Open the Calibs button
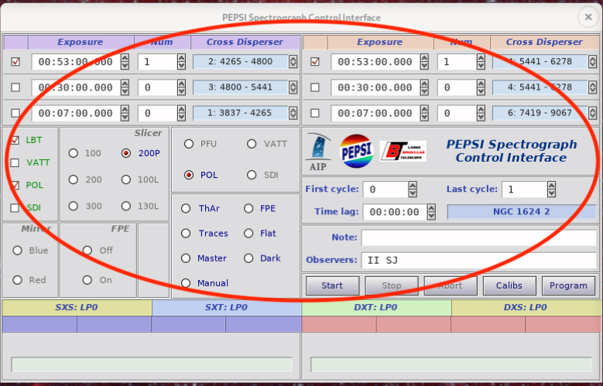The width and height of the screenshot is (603, 386). (509, 285)
